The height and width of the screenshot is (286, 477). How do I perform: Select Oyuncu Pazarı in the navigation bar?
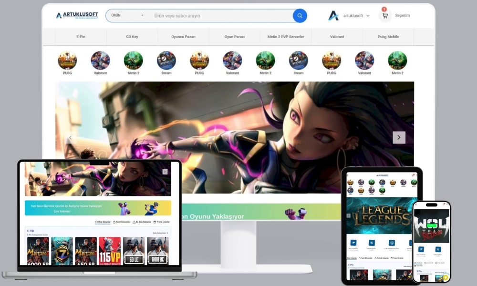click(x=183, y=37)
